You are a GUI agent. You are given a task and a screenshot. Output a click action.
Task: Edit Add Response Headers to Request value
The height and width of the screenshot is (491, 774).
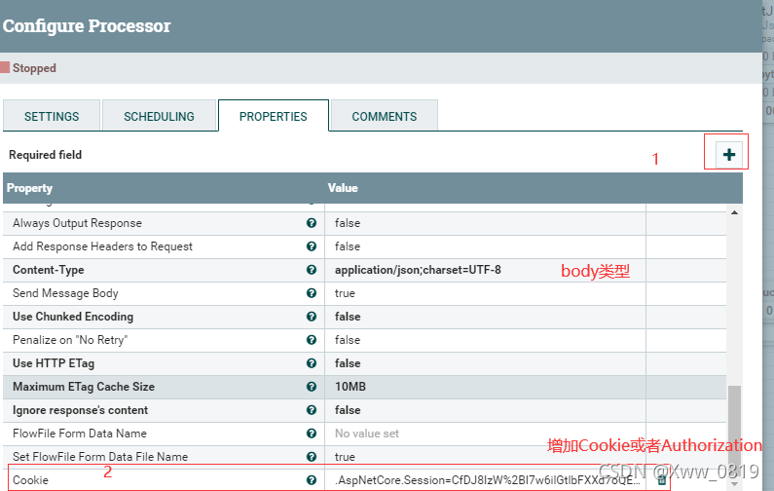pyautogui.click(x=485, y=246)
